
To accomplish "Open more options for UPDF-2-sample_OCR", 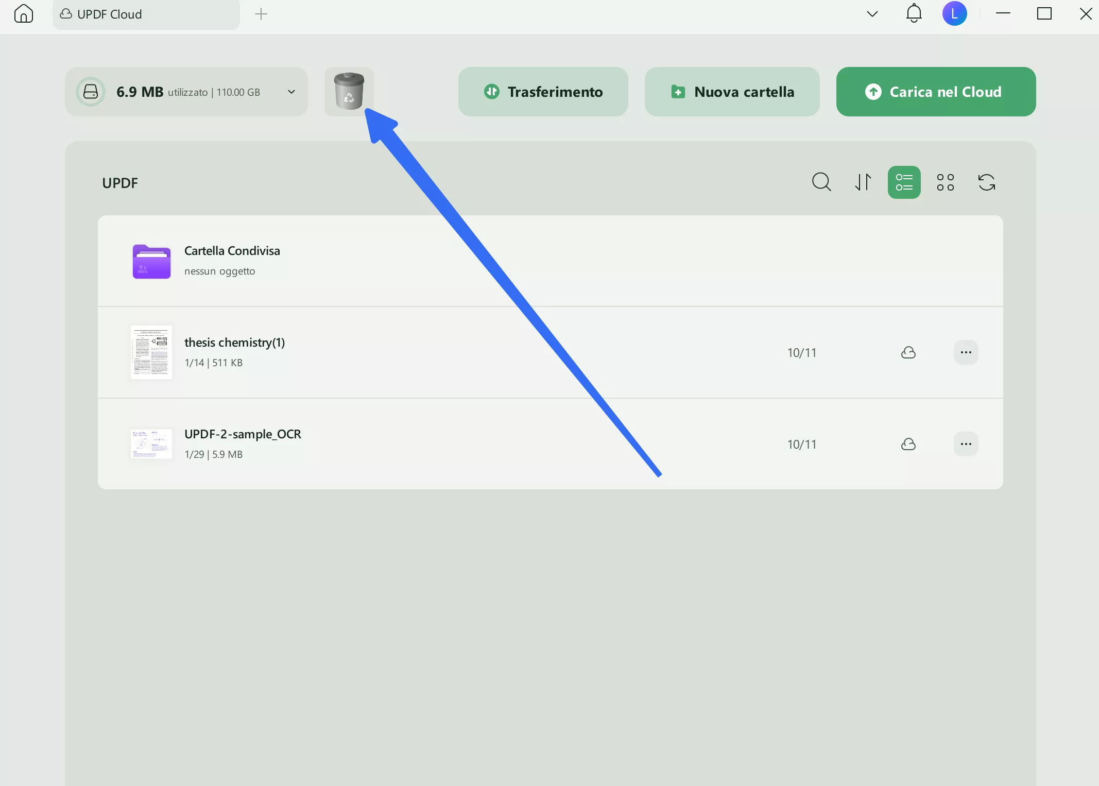I will pyautogui.click(x=966, y=445).
